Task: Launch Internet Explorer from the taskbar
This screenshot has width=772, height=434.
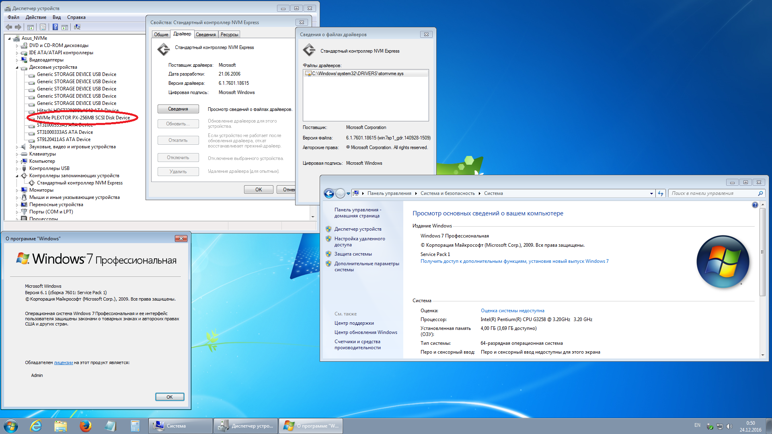Action: 36,426
